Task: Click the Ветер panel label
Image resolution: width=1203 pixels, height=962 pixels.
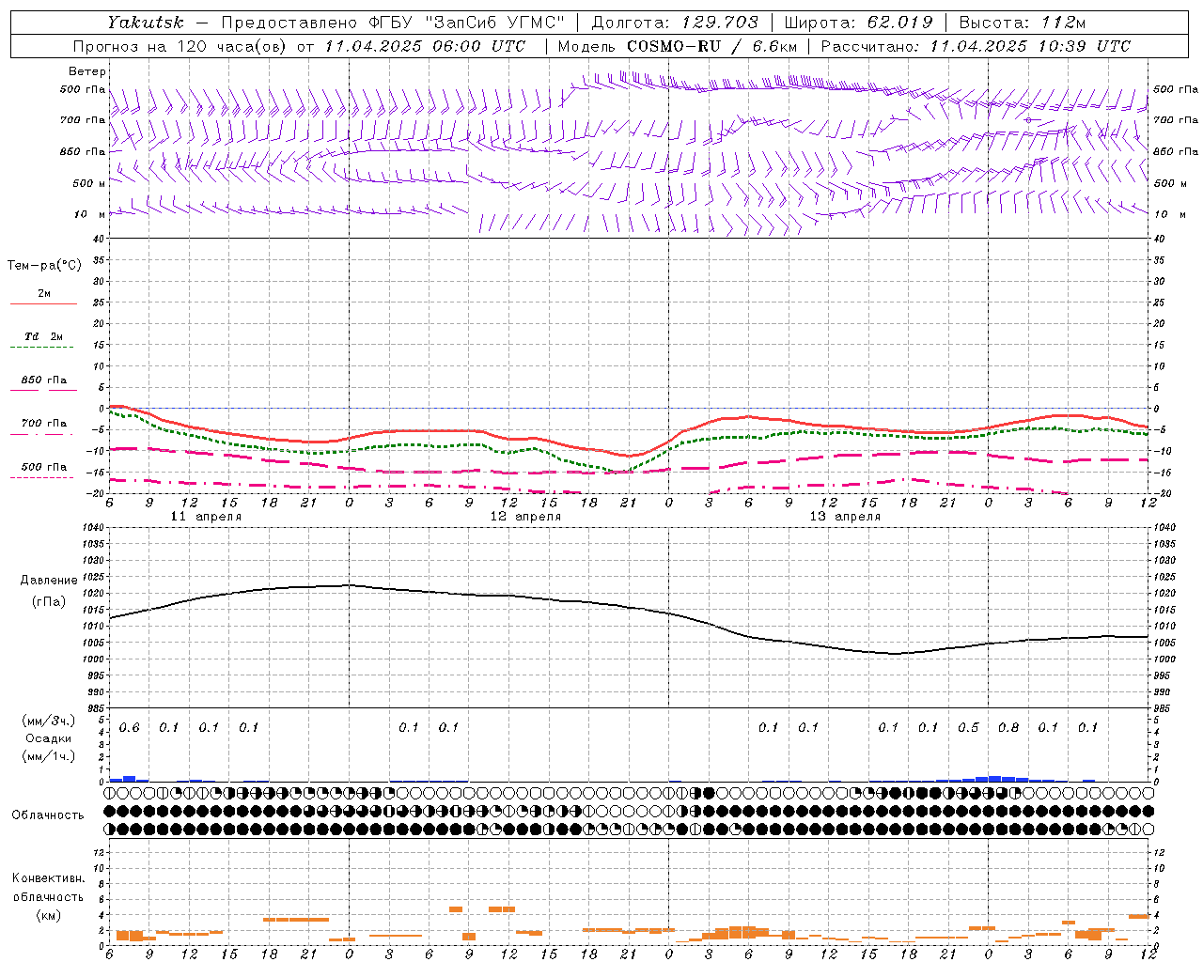Action: (87, 71)
